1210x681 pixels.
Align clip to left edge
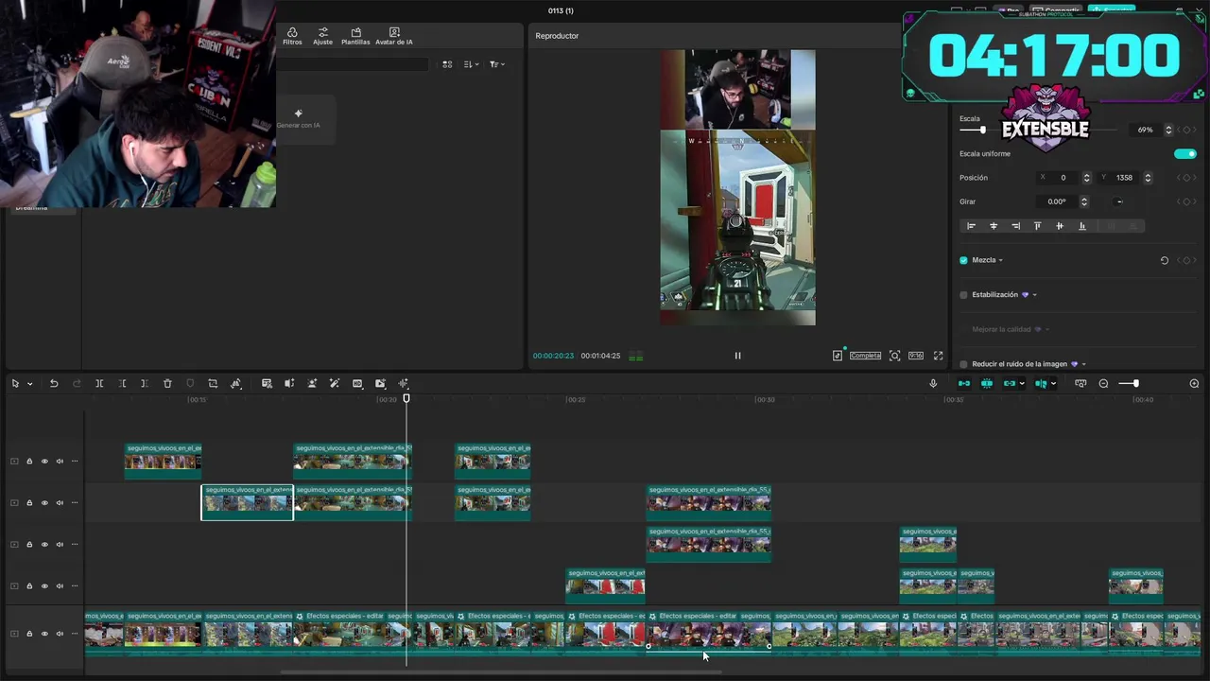point(971,226)
